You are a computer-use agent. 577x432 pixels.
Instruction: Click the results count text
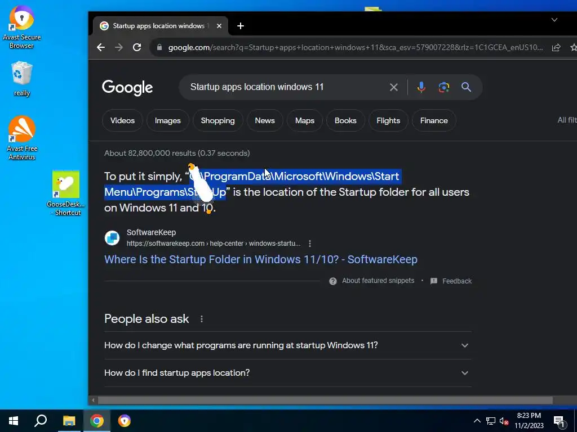coord(177,153)
